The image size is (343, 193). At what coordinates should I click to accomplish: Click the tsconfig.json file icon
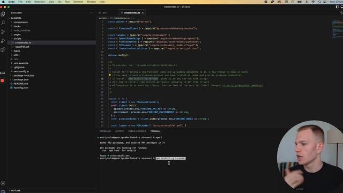[x=12, y=88]
